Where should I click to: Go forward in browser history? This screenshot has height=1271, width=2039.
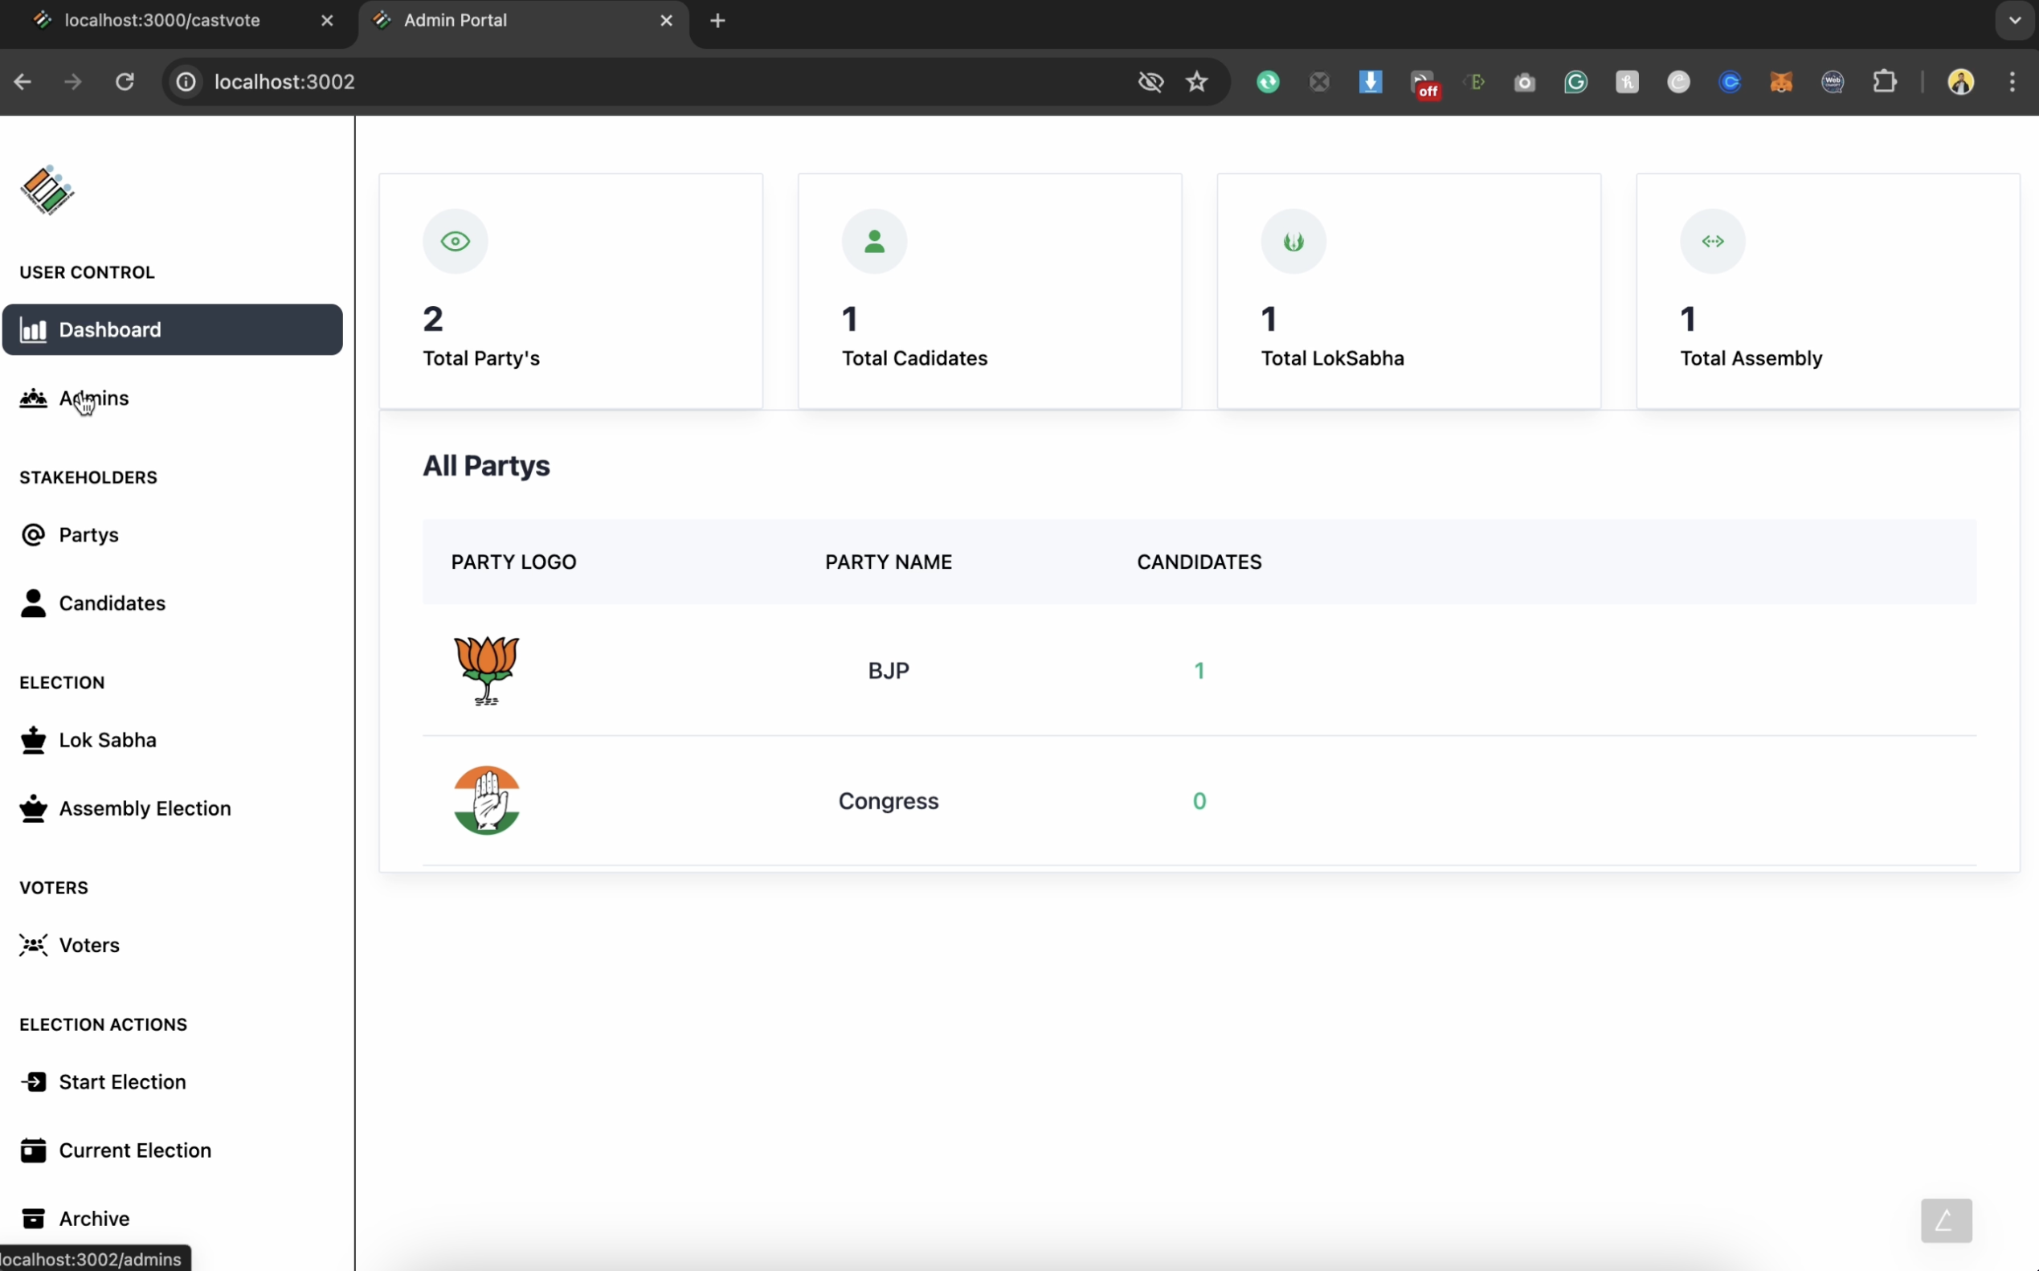pos(73,81)
